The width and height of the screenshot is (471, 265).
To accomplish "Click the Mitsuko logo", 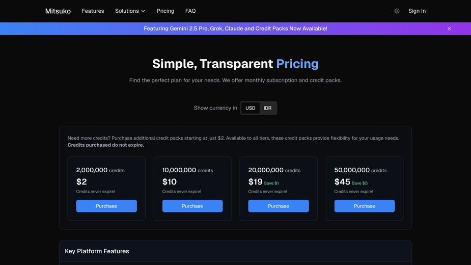I will [x=58, y=11].
